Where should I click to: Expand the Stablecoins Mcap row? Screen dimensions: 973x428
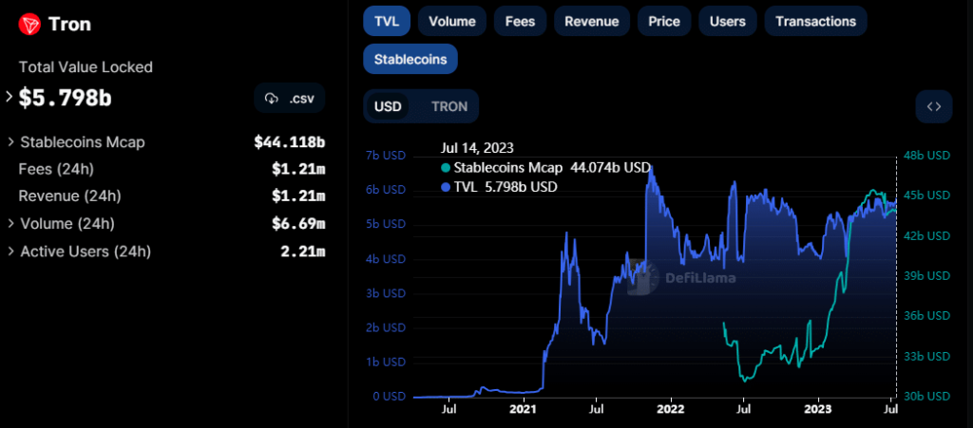click(11, 142)
